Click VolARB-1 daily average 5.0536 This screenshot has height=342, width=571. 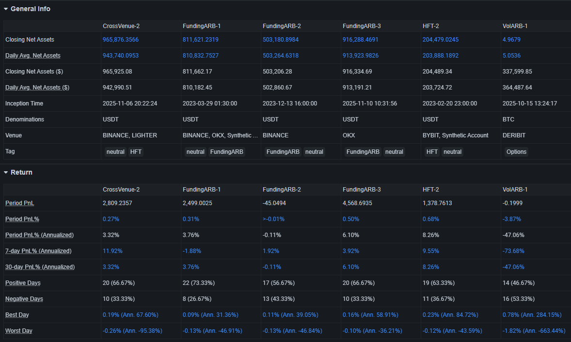point(511,56)
